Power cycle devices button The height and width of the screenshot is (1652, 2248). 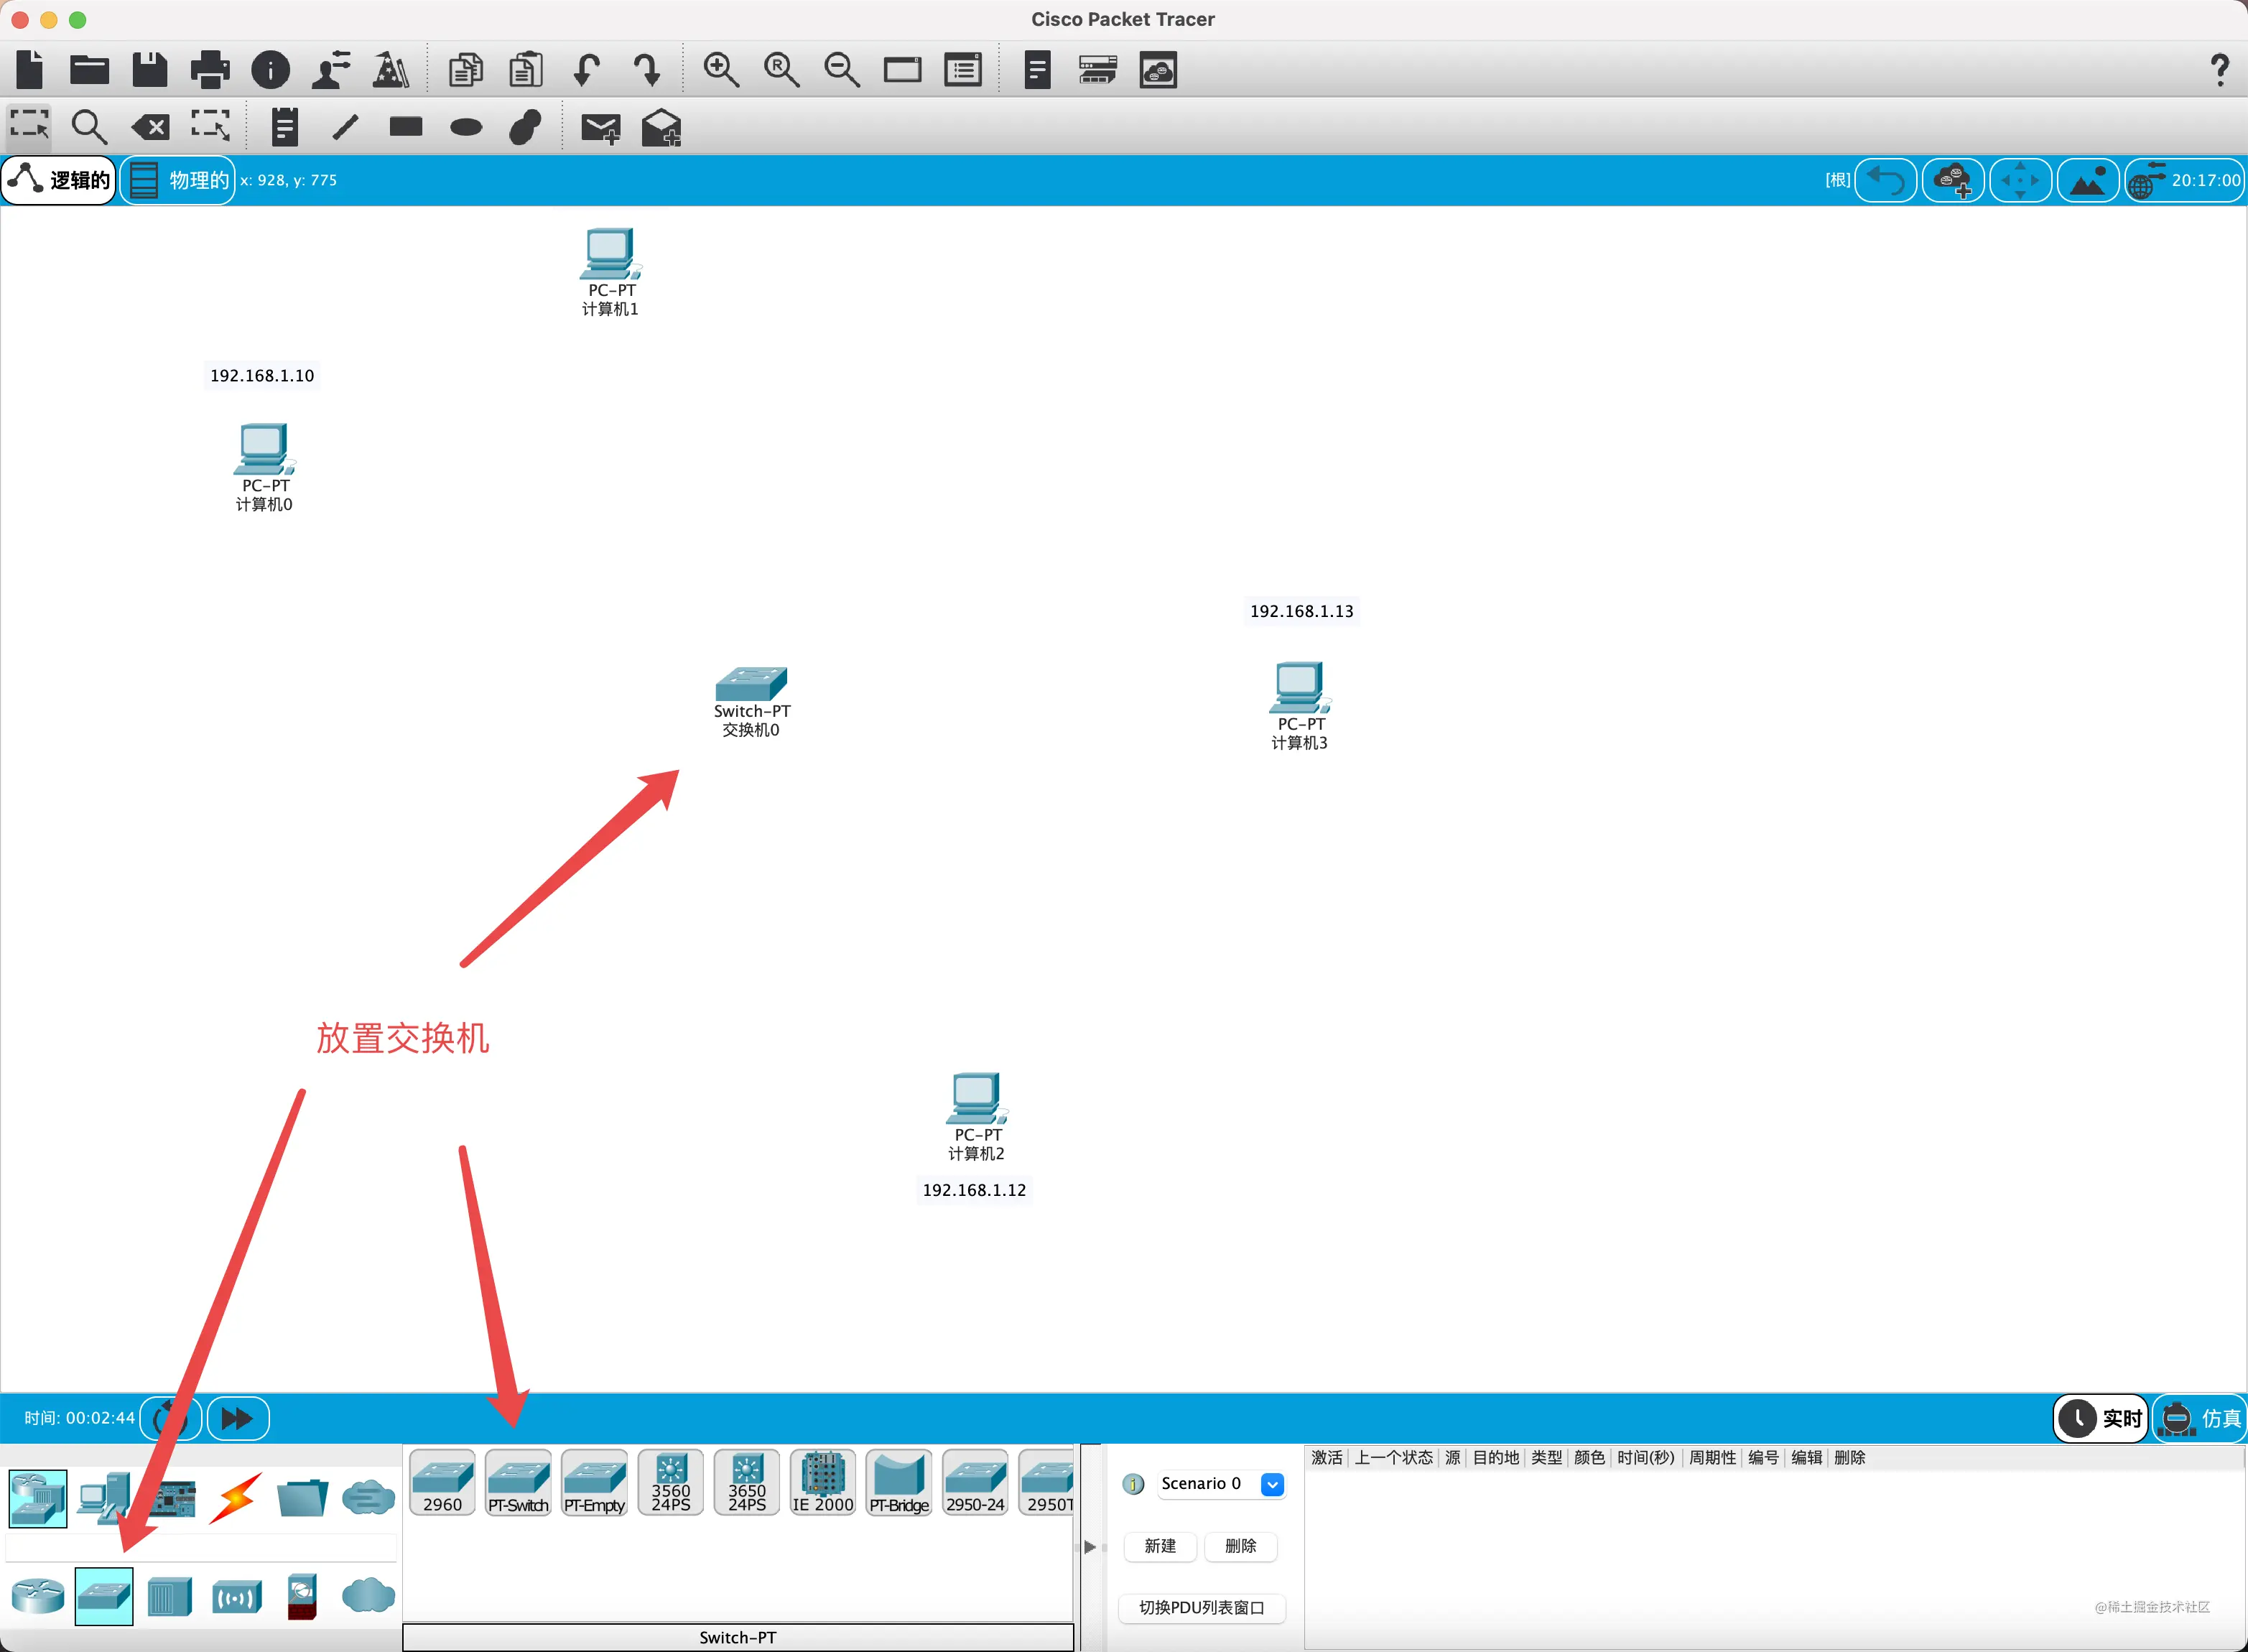tap(171, 1418)
